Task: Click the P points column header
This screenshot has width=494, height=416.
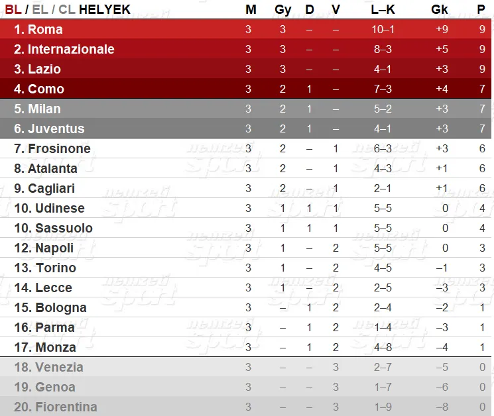Action: pyautogui.click(x=481, y=9)
